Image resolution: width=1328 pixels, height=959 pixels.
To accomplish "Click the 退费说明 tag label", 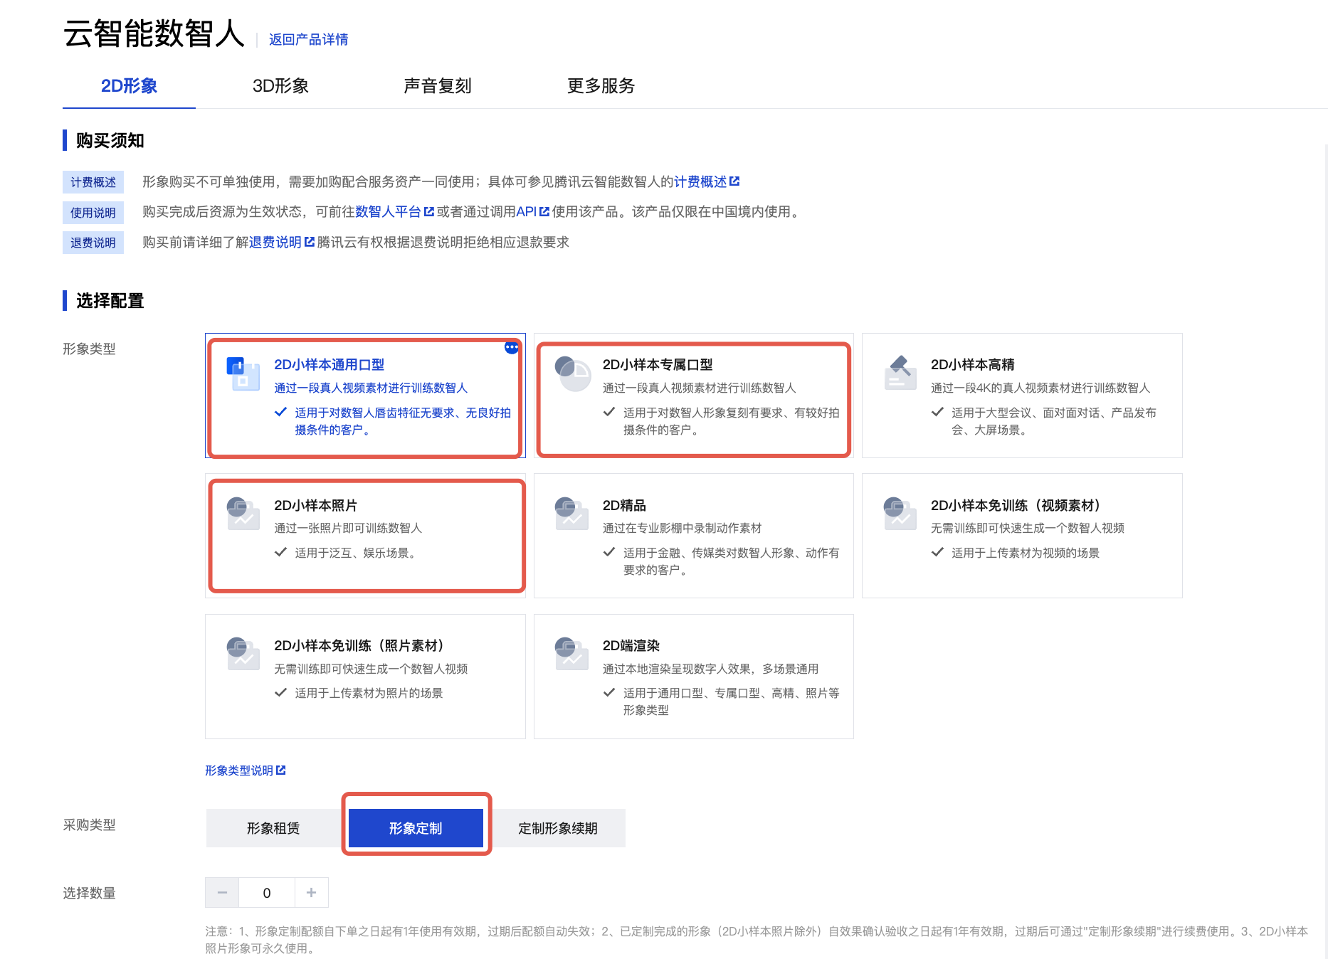I will point(93,243).
